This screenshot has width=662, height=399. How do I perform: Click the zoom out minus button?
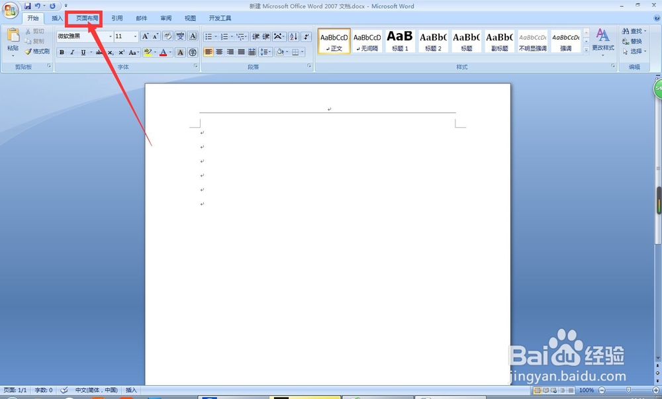tap(602, 390)
